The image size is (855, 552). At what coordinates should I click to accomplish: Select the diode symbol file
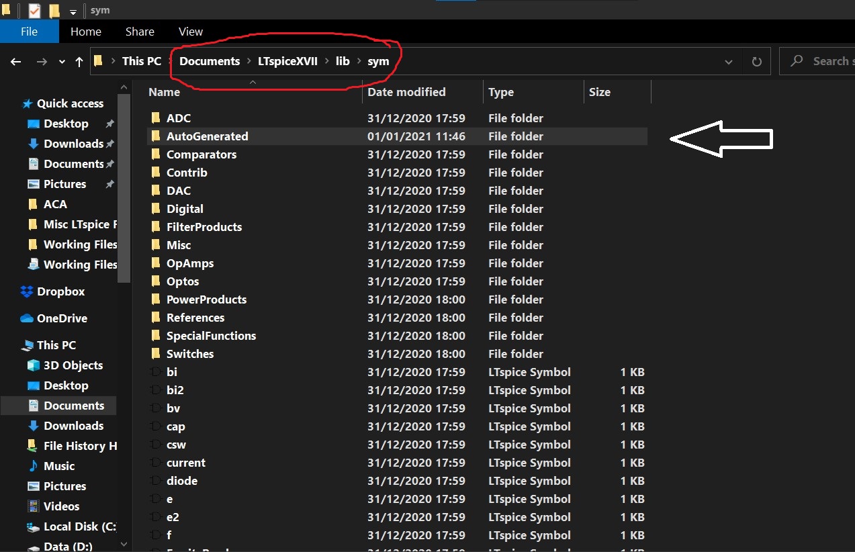[396, 481]
